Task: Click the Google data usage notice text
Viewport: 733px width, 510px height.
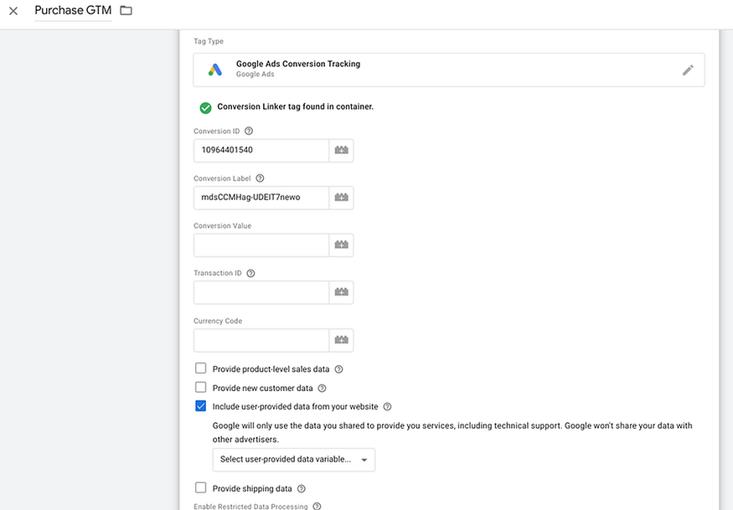Action: (452, 432)
